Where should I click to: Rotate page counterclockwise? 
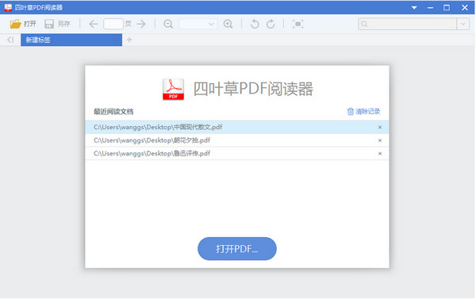(255, 24)
